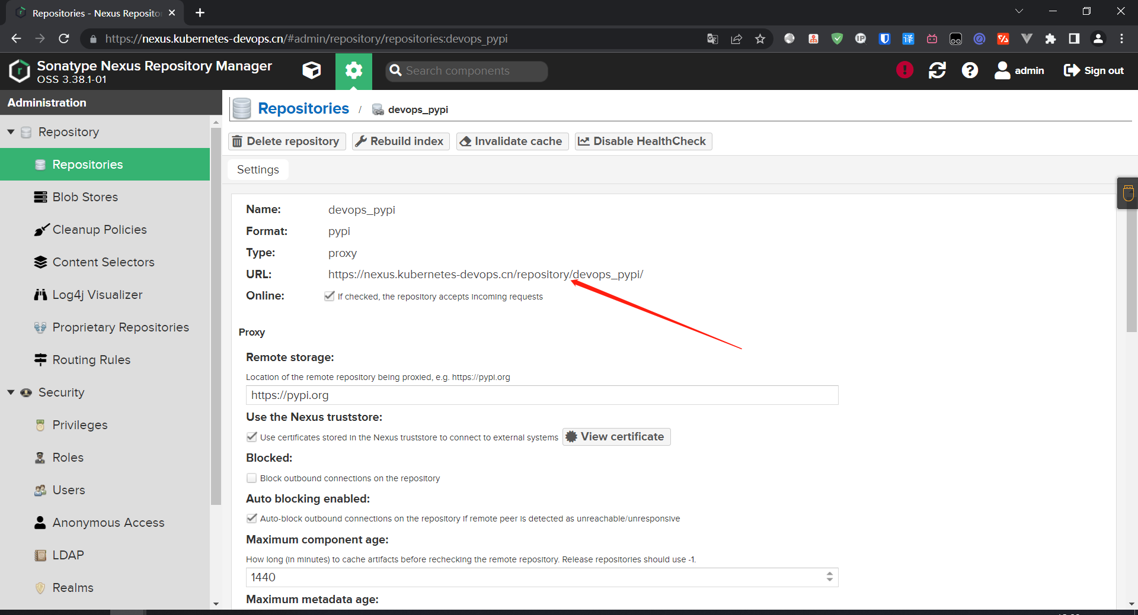This screenshot has height=615, width=1138.
Task: Click the site lock icon in address bar
Action: [x=93, y=39]
